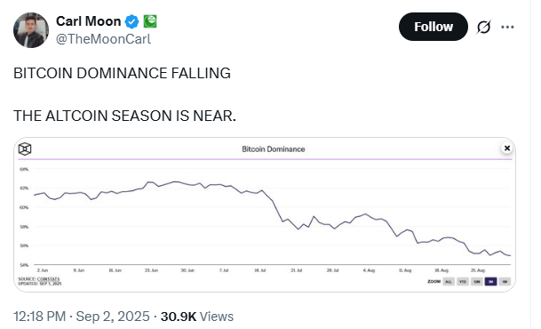Open the three-dot more options menu
This screenshot has width=541, height=329.
point(507,27)
